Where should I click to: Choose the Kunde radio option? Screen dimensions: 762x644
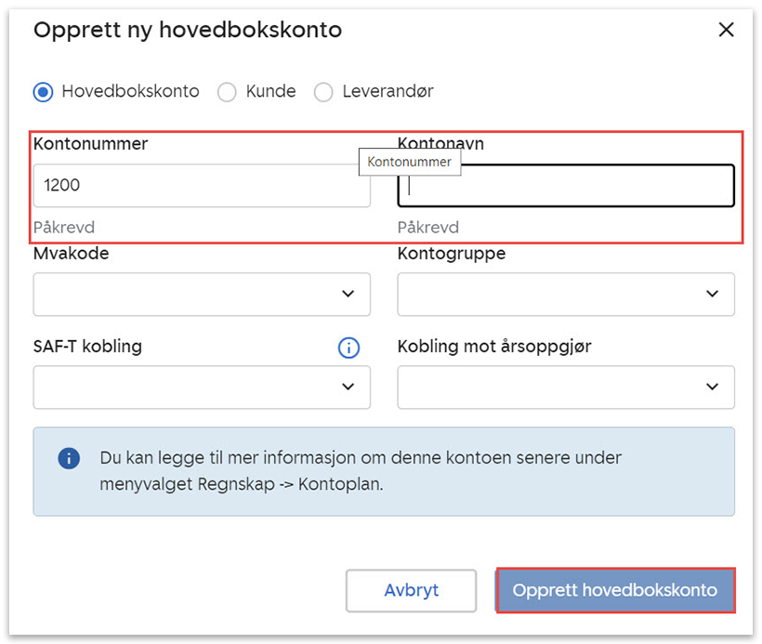(x=227, y=92)
